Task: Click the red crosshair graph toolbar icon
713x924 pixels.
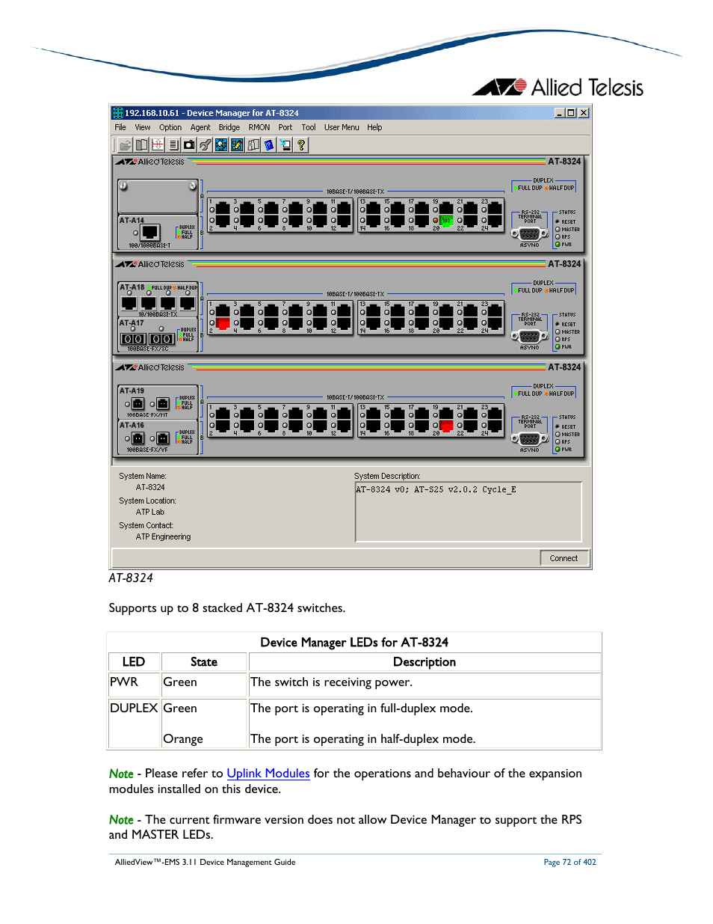Action: pos(158,145)
